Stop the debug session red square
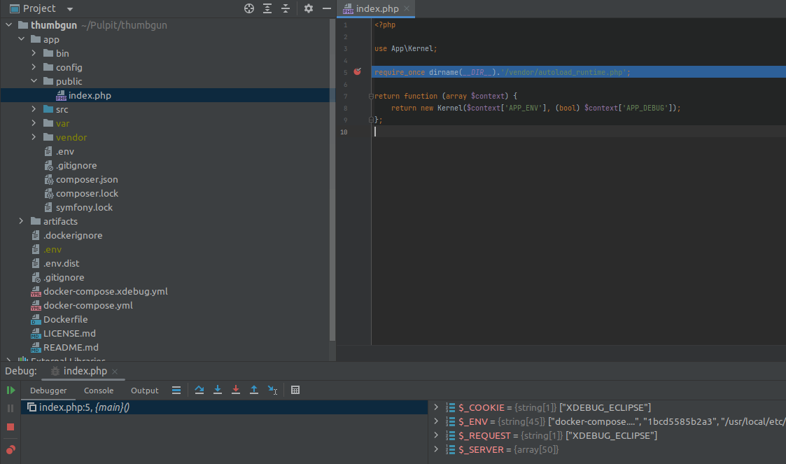 click(x=10, y=427)
